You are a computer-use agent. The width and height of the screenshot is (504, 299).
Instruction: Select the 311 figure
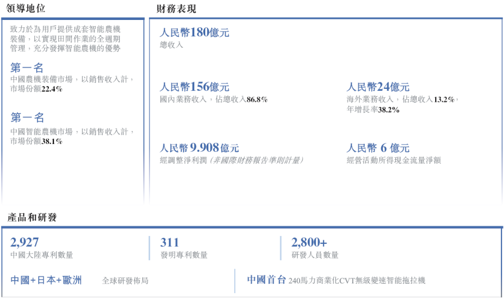[170, 242]
